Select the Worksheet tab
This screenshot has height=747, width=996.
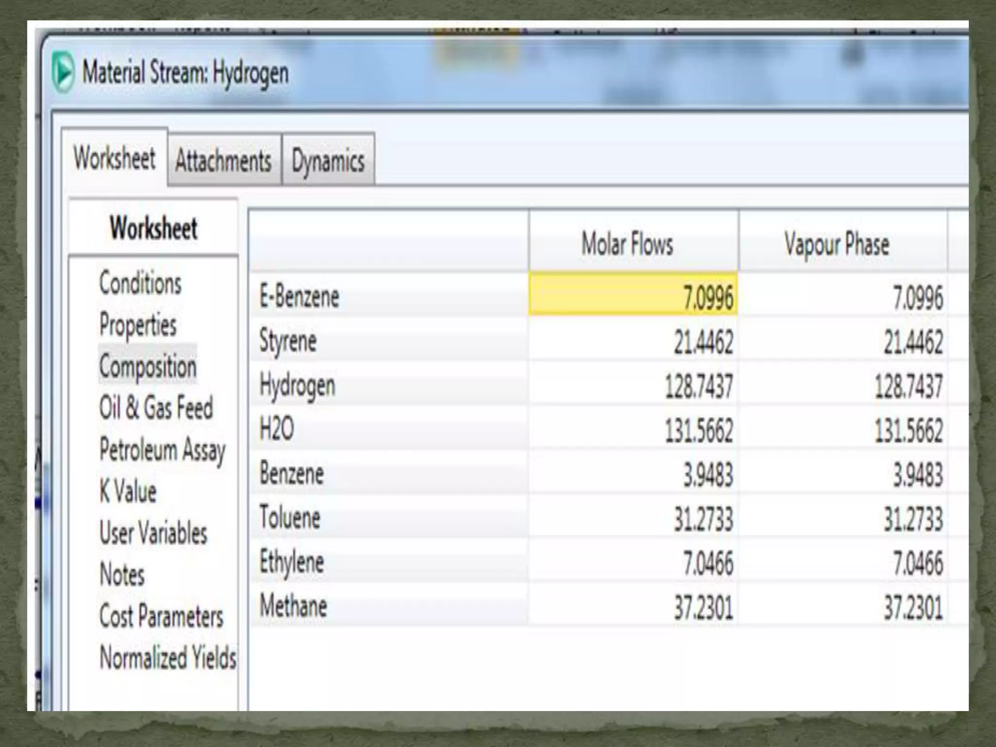coord(115,158)
